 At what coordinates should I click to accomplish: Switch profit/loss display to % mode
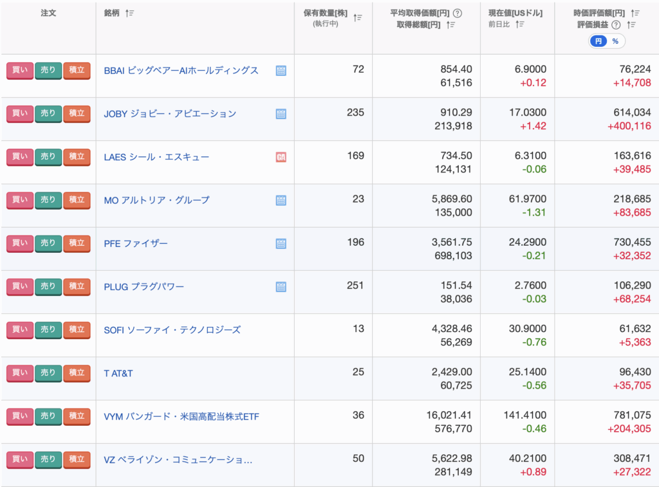click(x=615, y=41)
